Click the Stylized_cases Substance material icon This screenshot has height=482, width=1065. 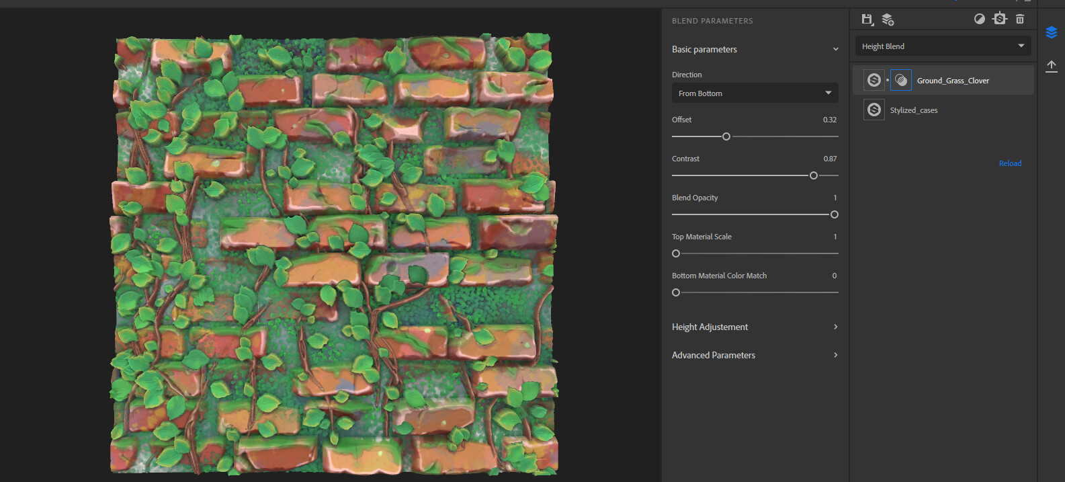874,110
